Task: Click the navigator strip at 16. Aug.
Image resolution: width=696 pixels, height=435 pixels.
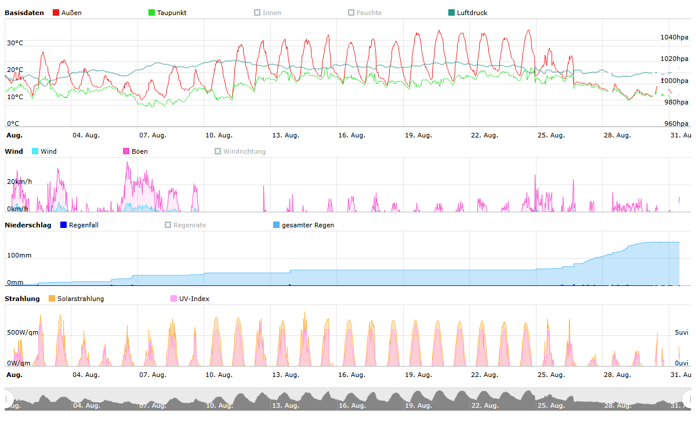Action: (x=351, y=399)
